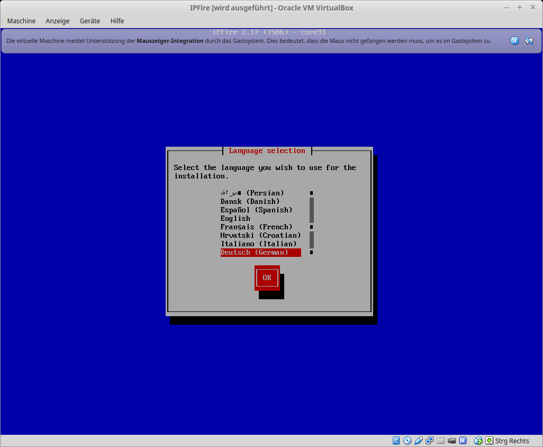Select Persian from the language list
This screenshot has width=543, height=447.
pyautogui.click(x=261, y=193)
